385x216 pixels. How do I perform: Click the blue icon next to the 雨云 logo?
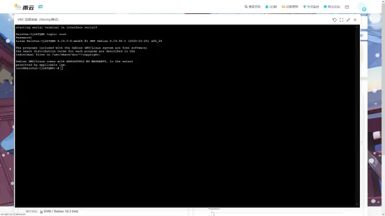40,6
